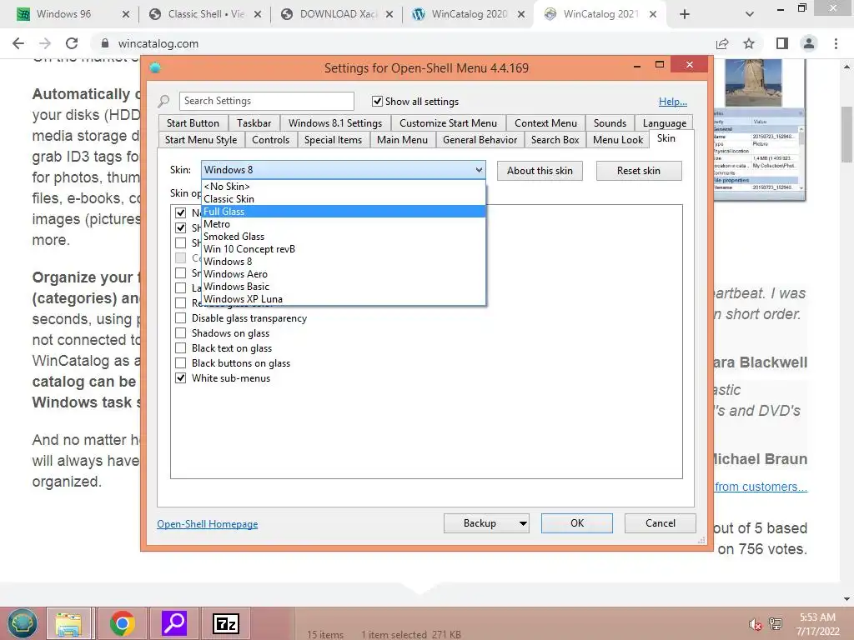Switch to the Context Menu tab
The image size is (854, 640).
(x=545, y=123)
